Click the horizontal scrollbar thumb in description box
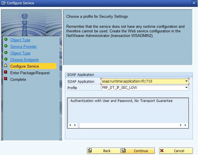Screen dimensions: 198x155 click(x=79, y=125)
